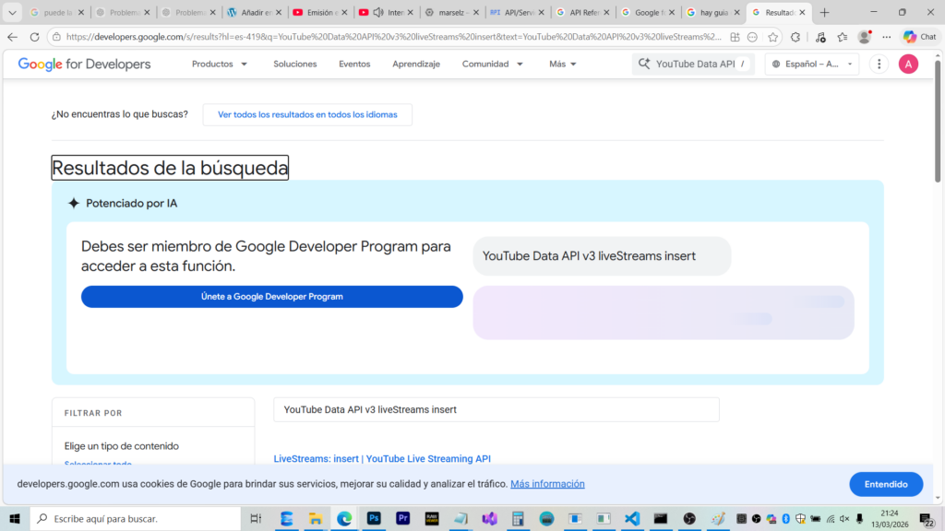Click Únete a Google Developer Program button
The height and width of the screenshot is (531, 945).
(272, 297)
